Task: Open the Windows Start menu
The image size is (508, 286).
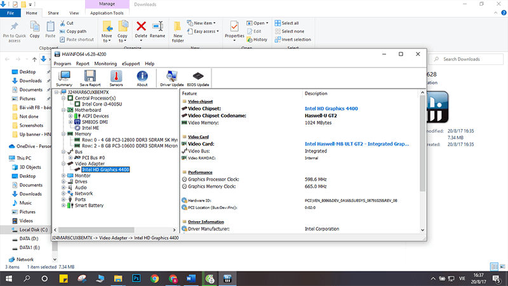Action: pyautogui.click(x=9, y=278)
